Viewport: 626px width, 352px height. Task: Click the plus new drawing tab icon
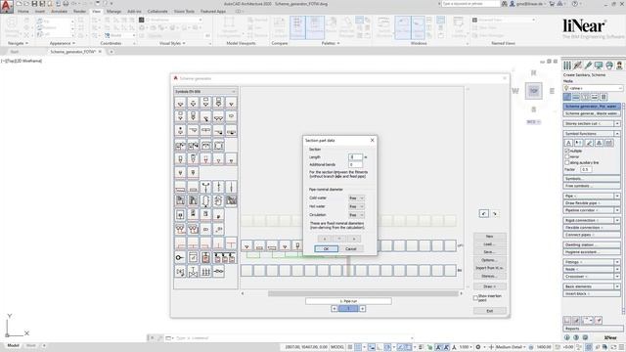112,52
